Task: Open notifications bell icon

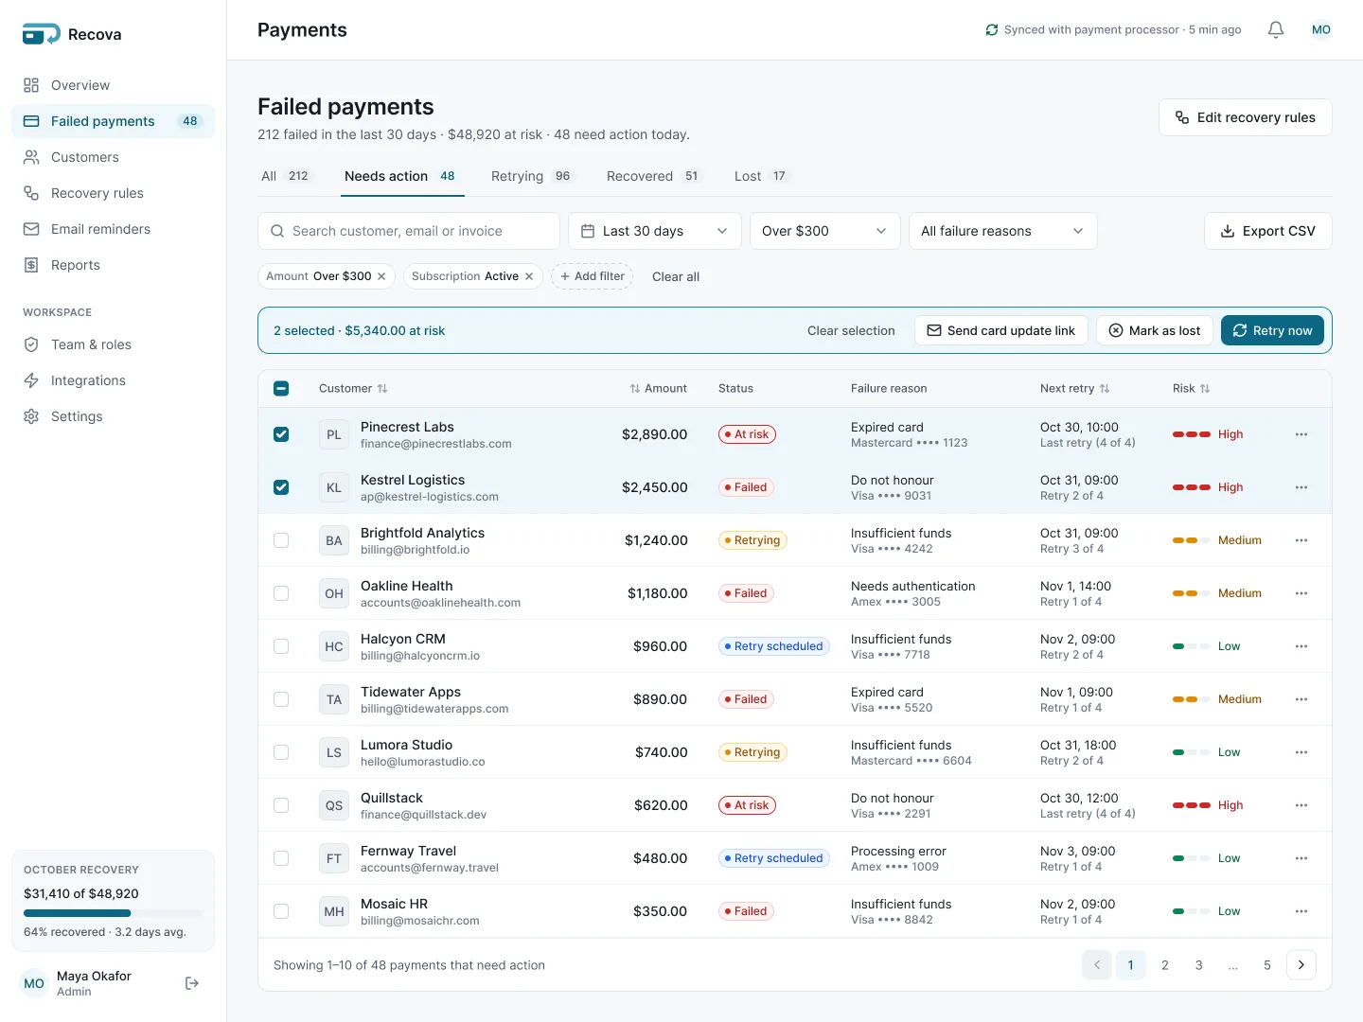Action: (x=1276, y=29)
